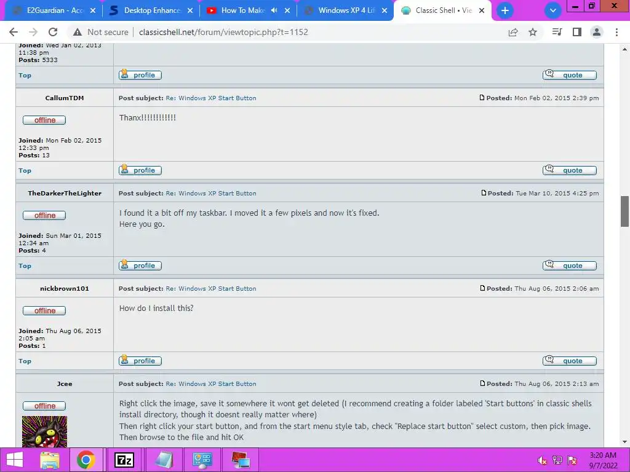Click scrollbar down arrow

[624, 442]
